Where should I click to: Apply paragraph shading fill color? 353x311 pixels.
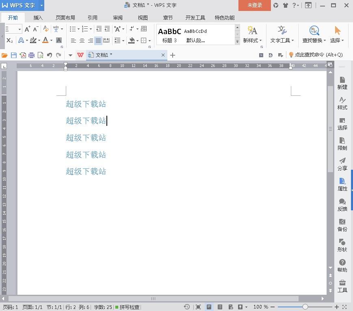[x=132, y=41]
